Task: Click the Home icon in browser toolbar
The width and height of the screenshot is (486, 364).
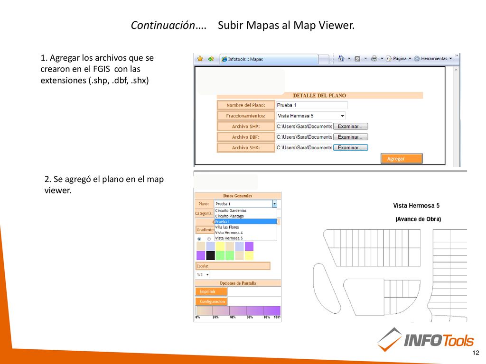Action: [x=341, y=58]
